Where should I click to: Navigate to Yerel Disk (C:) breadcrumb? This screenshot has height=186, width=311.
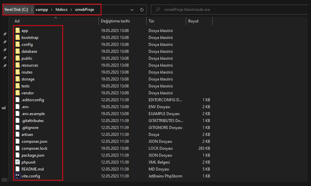tap(16, 10)
